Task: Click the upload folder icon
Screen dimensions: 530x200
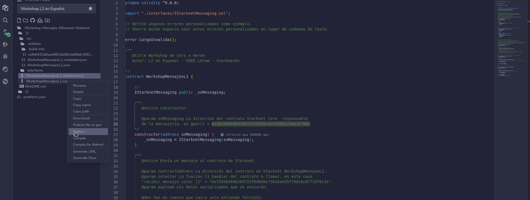Action: 47,20
